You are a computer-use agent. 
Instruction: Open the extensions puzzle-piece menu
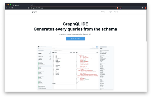coord(143,8)
